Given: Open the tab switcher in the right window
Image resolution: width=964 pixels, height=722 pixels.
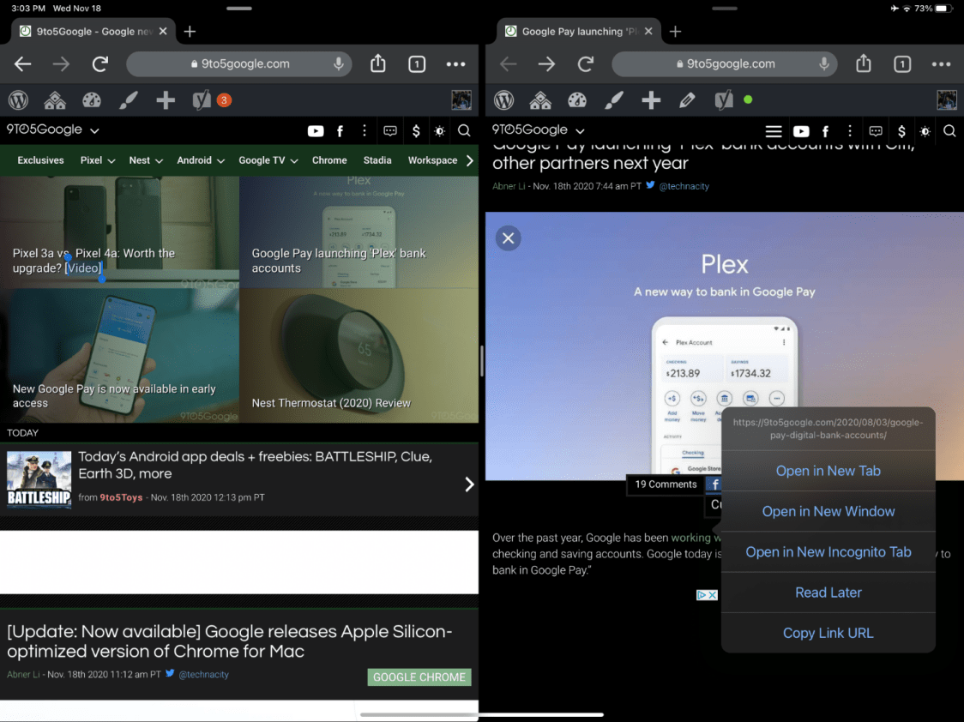Looking at the screenshot, I should tap(902, 64).
